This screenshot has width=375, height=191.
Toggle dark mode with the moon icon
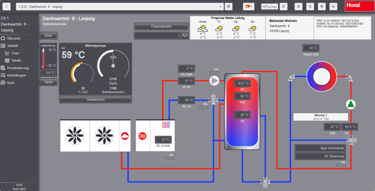coord(333,7)
